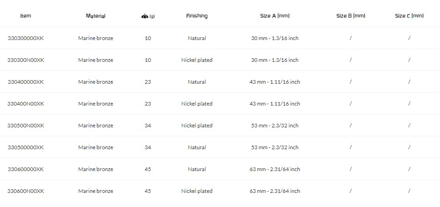Select item code 330300N00XK

coord(25,60)
